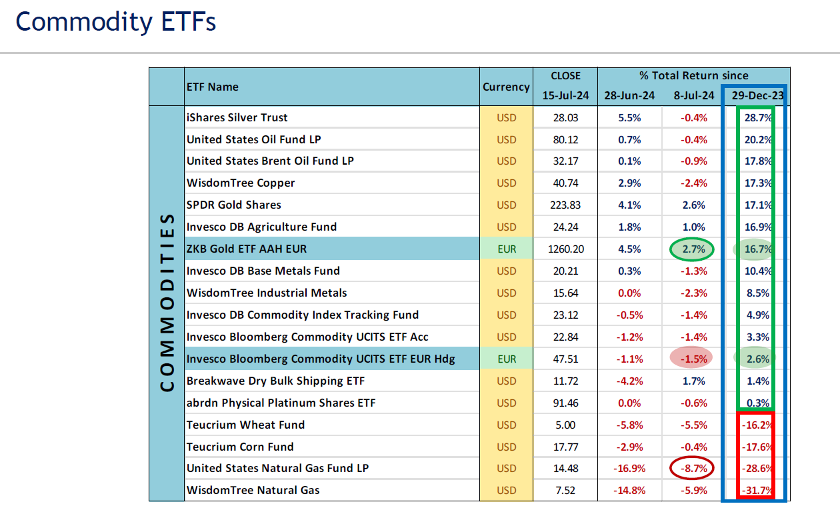Select the vertical COMMODITIES side label
This screenshot has width=840, height=514.
point(168,303)
